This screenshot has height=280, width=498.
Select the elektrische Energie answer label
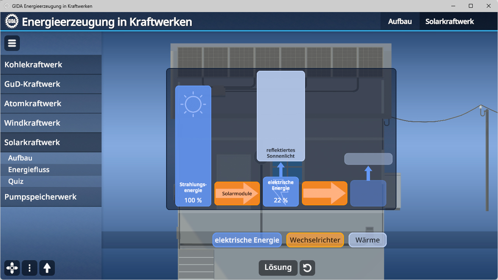coord(247,240)
